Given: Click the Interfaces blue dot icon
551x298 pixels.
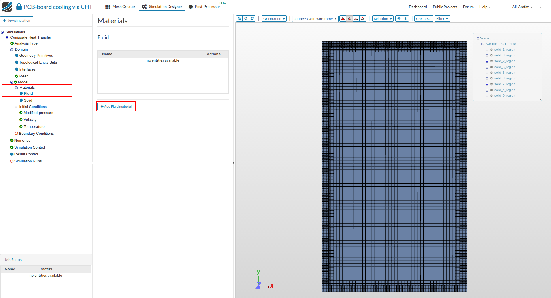Looking at the screenshot, I should tap(17, 69).
